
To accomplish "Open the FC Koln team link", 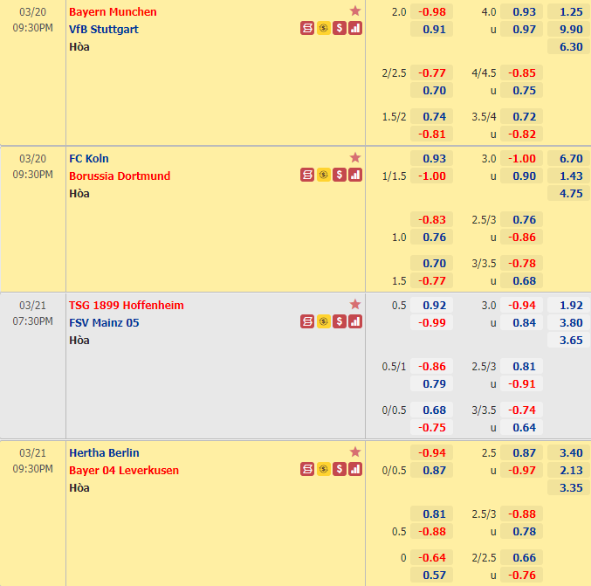I will coord(89,159).
